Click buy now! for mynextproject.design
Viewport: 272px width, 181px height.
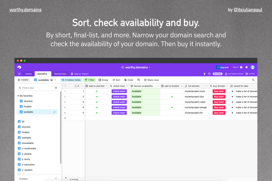(x=219, y=108)
